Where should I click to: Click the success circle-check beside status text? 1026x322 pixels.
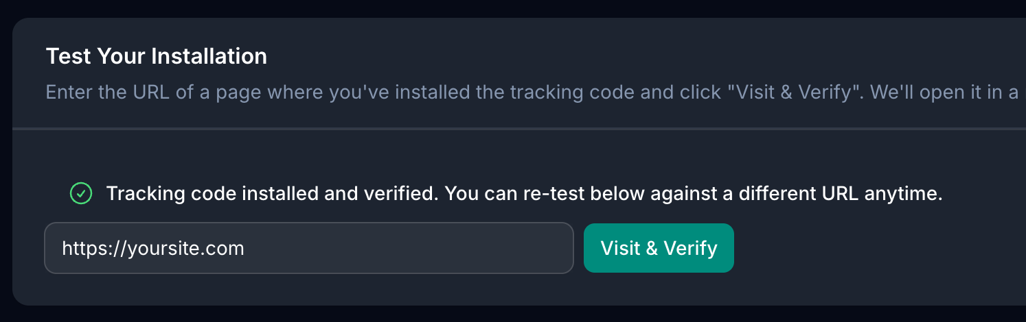(81, 194)
